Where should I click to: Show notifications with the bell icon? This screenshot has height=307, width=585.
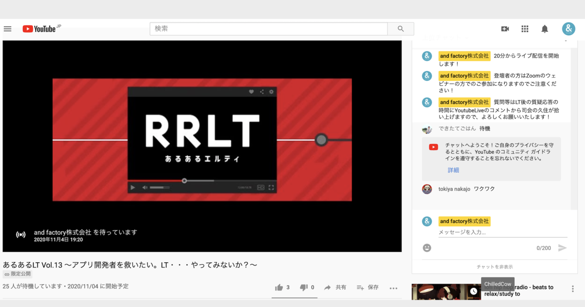click(545, 29)
